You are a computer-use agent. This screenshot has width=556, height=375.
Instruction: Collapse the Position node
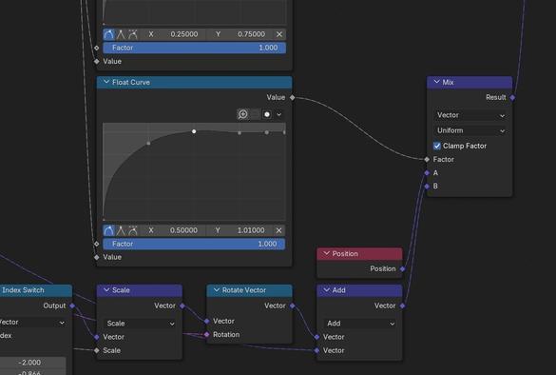point(327,253)
